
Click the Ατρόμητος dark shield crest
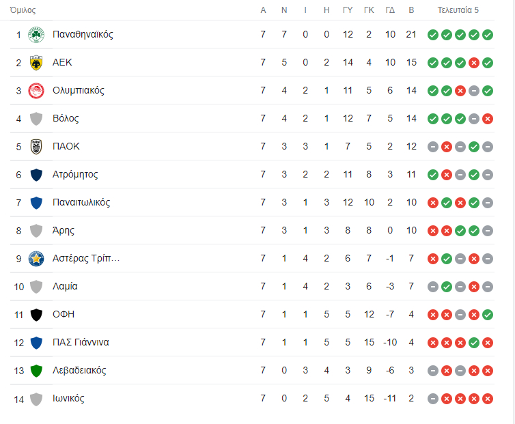36,175
